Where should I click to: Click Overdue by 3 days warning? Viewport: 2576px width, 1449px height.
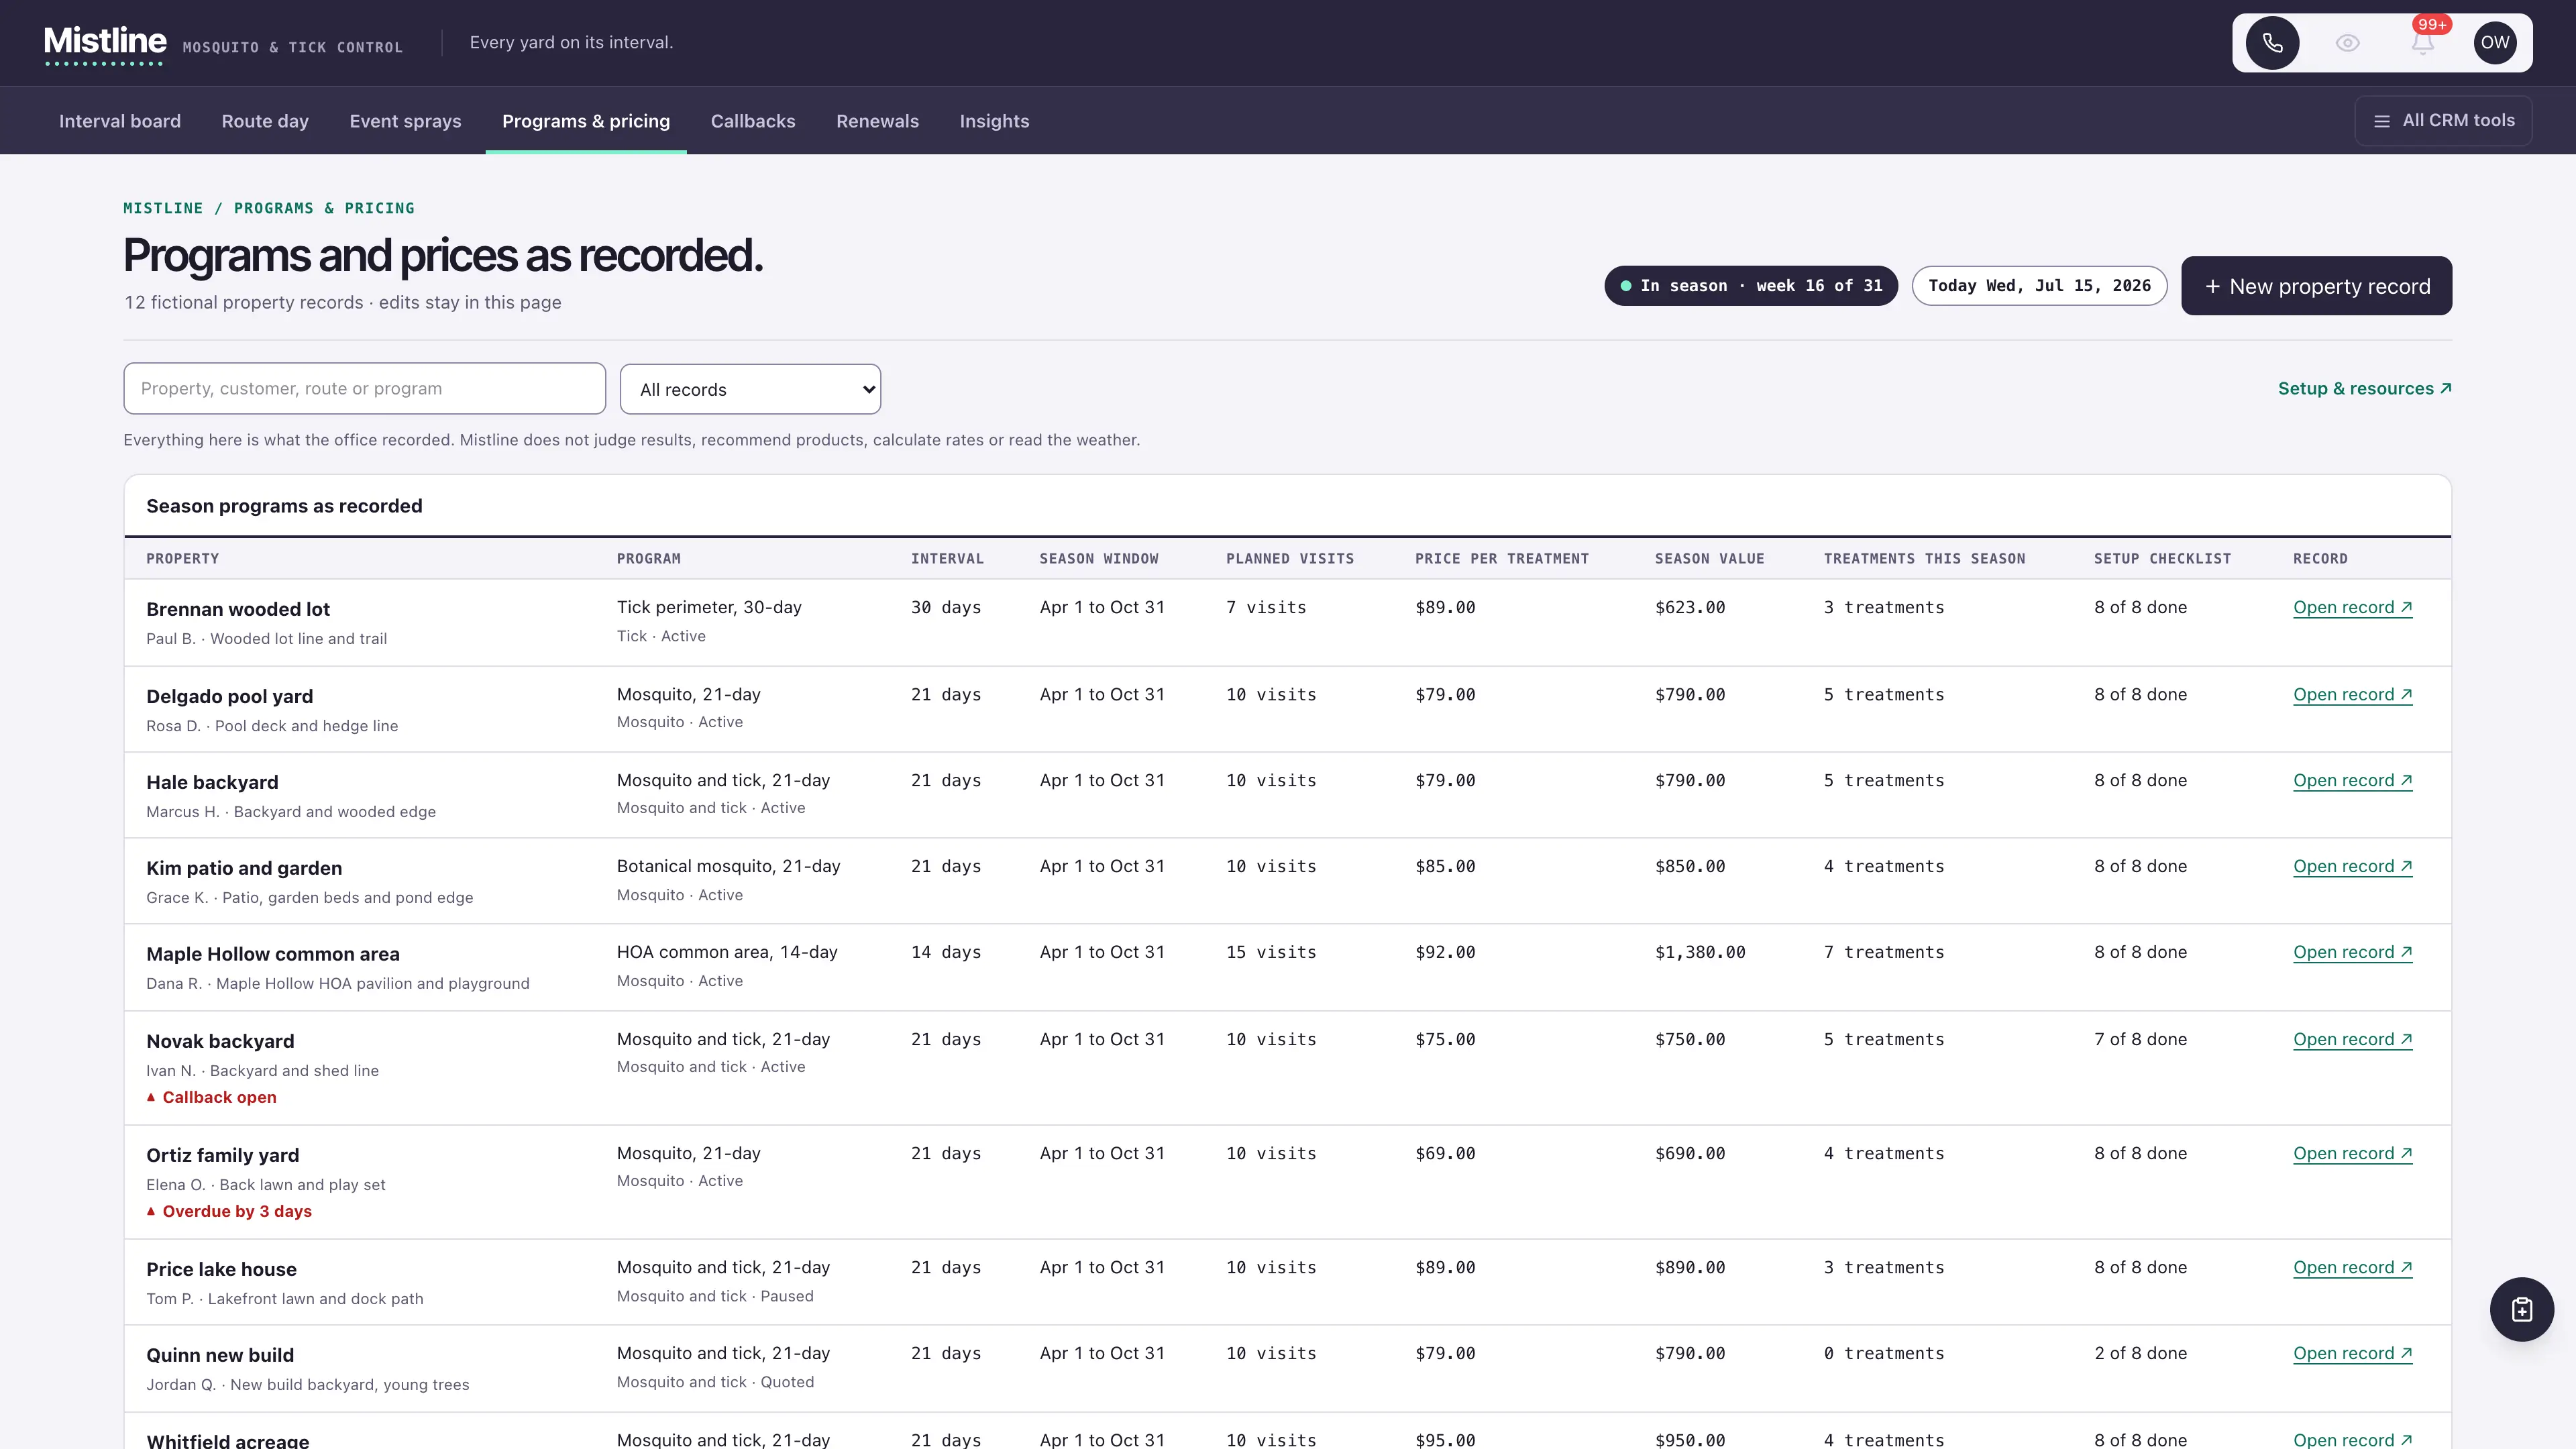(229, 1211)
